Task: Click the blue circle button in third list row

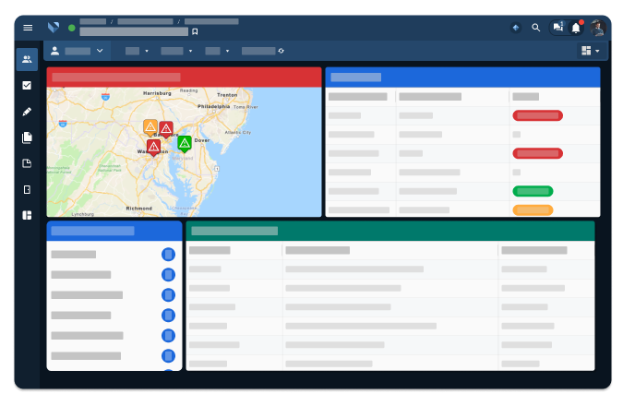Action: coord(169,294)
